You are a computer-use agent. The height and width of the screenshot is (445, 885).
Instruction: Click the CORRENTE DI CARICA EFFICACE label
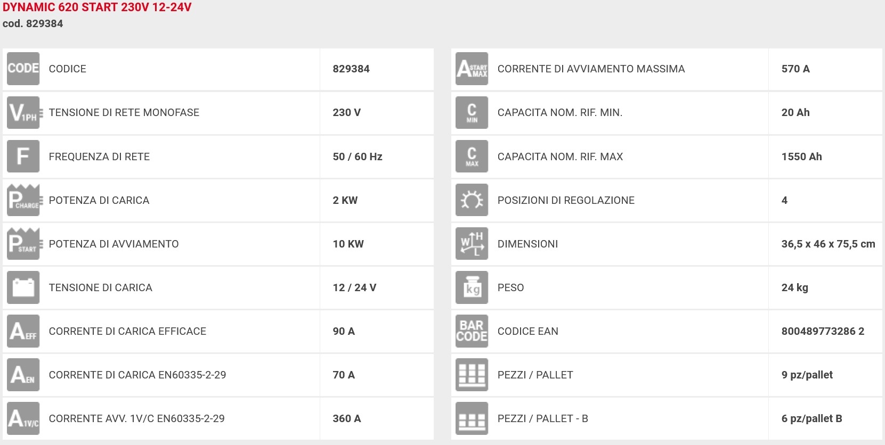tap(128, 331)
